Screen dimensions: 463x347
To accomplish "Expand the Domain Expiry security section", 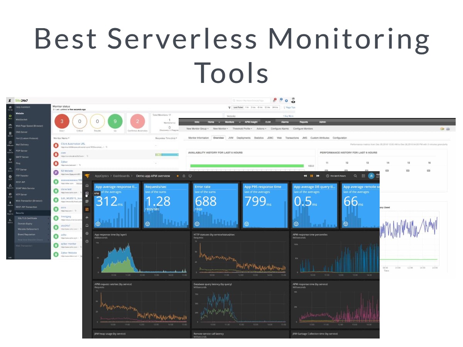I will 26,224.
